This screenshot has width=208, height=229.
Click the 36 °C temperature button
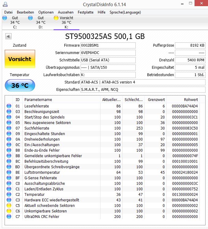20,85
